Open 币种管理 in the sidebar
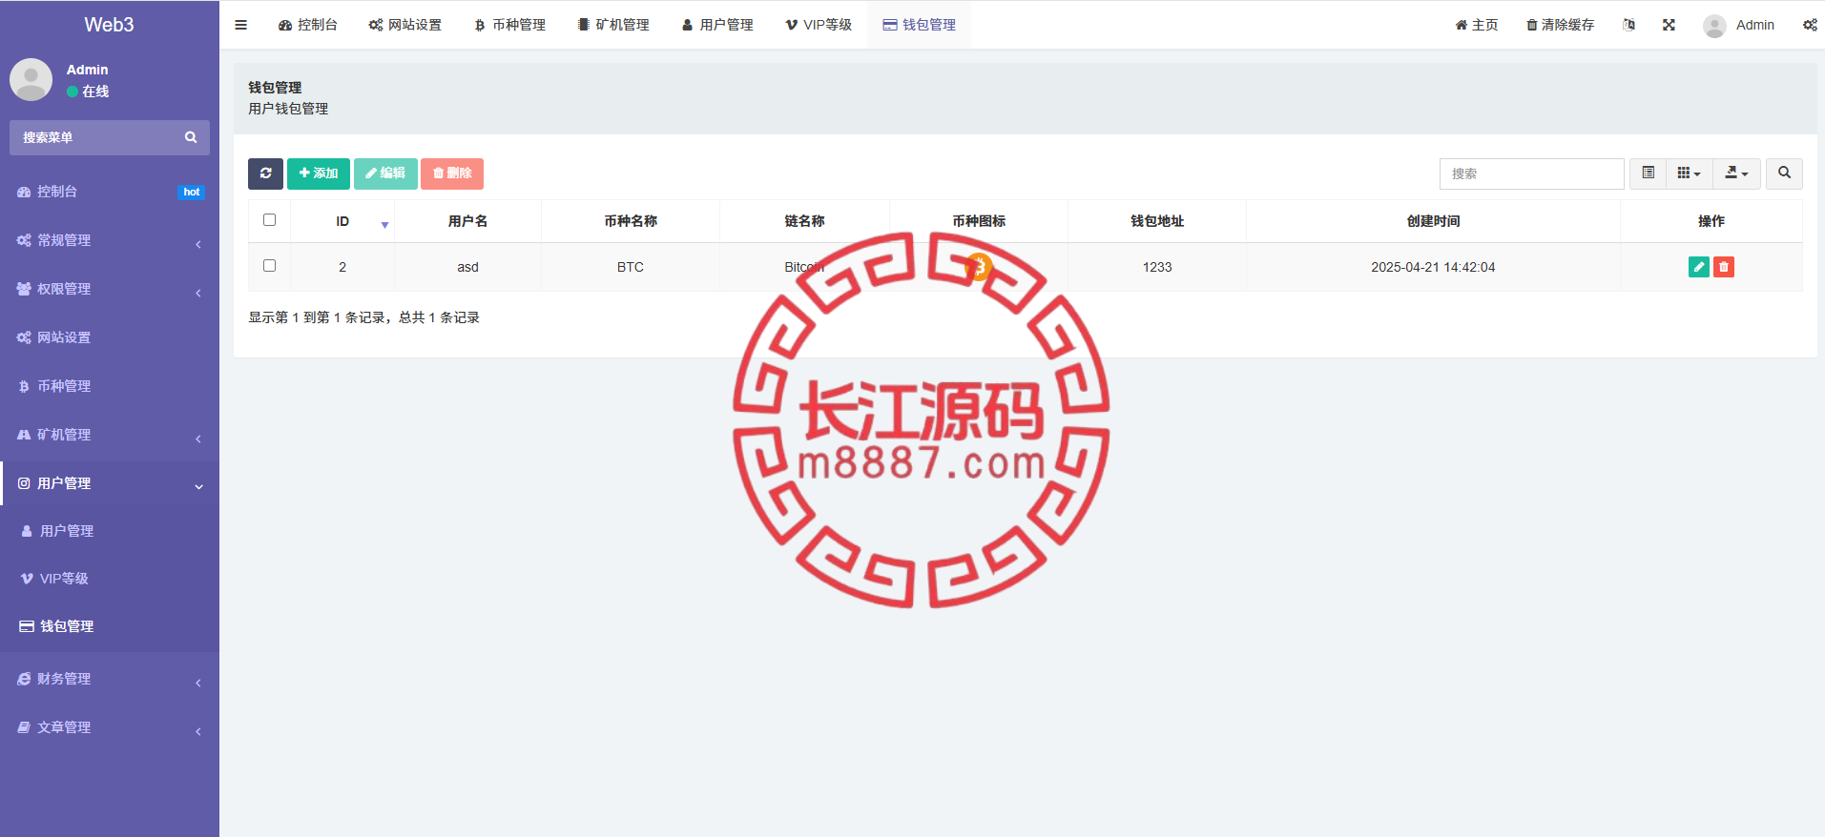Viewport: 1825px width, 837px height. tap(110, 386)
